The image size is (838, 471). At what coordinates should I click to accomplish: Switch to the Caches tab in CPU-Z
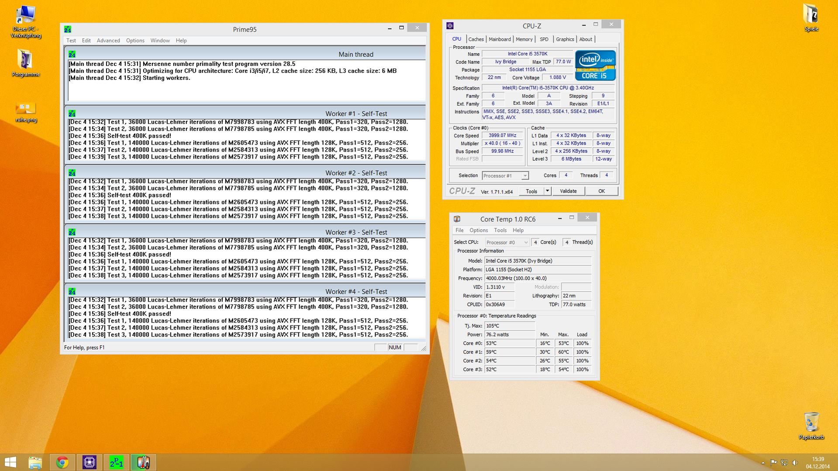pos(476,39)
